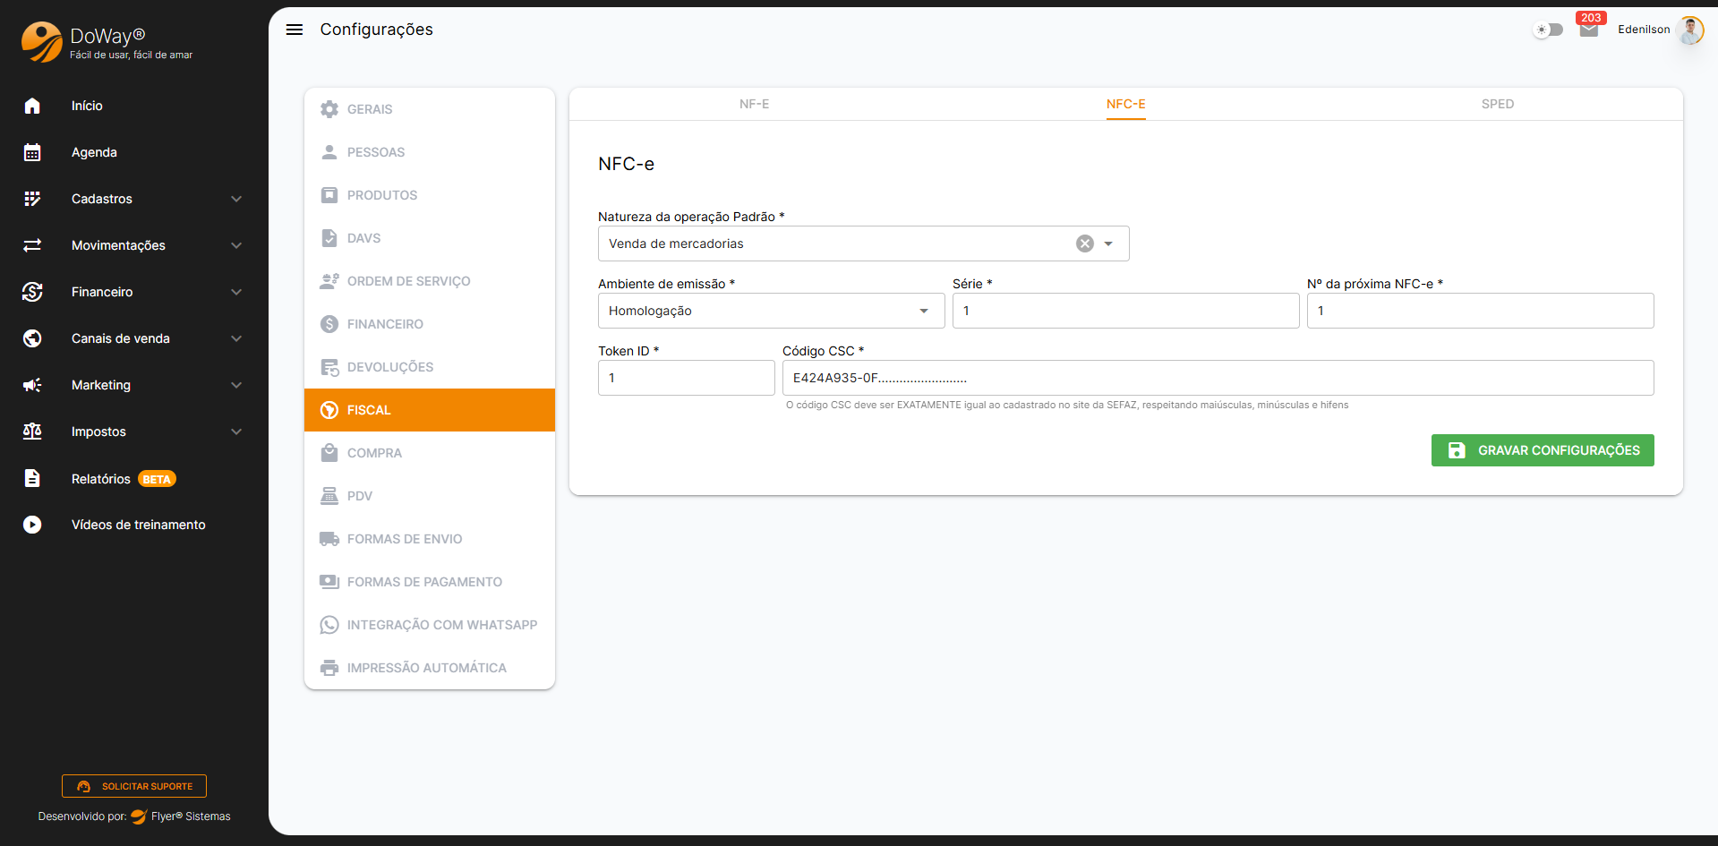
Task: Toggle the dark mode switch
Action: click(x=1548, y=30)
